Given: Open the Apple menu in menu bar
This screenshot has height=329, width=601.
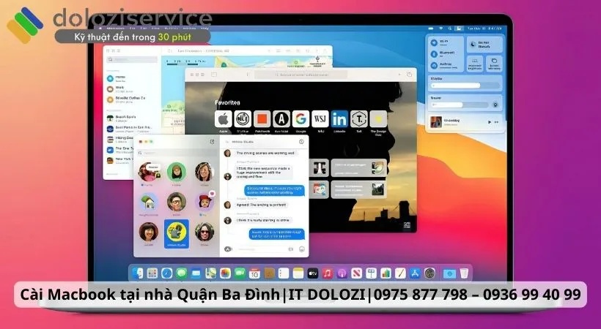Looking at the screenshot, I should [100, 29].
